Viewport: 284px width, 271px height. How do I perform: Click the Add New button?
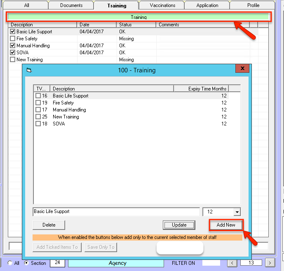[x=226, y=225]
